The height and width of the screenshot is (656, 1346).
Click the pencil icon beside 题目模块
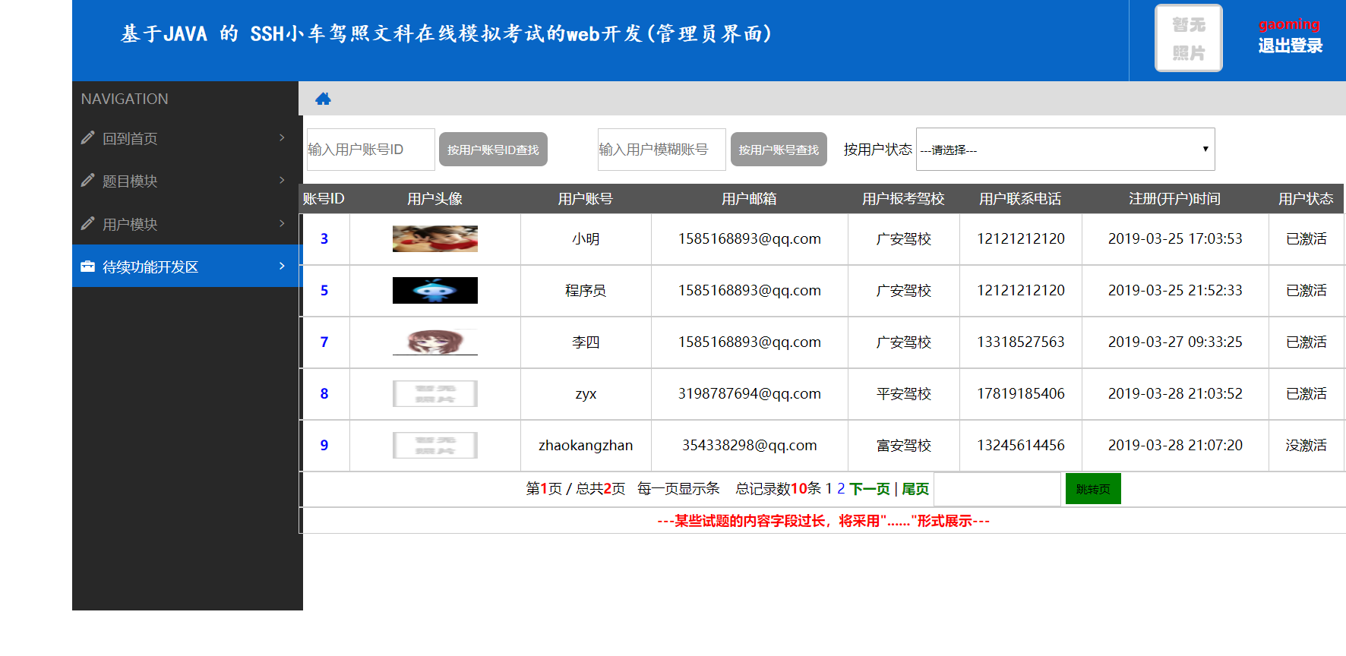click(87, 180)
